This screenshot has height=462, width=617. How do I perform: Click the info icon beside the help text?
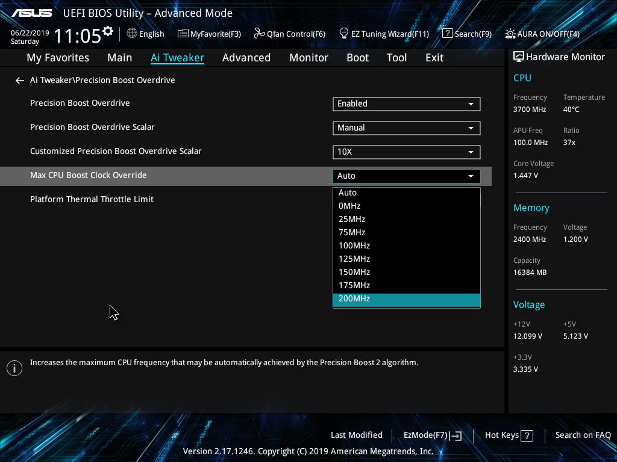tap(14, 368)
